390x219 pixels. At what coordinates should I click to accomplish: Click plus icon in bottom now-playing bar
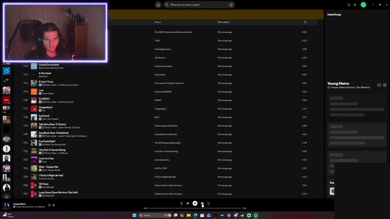(54, 205)
